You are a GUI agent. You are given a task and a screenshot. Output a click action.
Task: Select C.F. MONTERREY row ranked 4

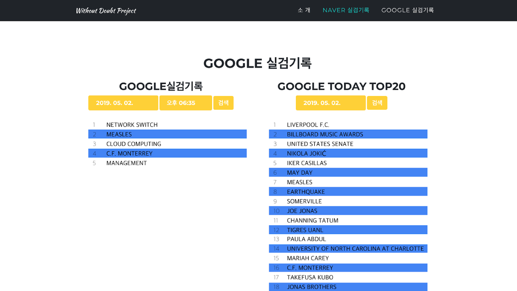coord(168,154)
